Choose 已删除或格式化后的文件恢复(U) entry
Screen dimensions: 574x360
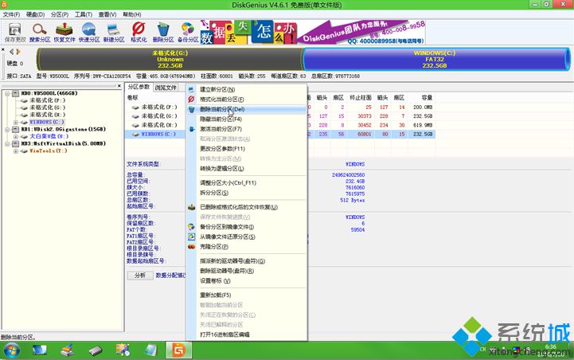point(246,207)
